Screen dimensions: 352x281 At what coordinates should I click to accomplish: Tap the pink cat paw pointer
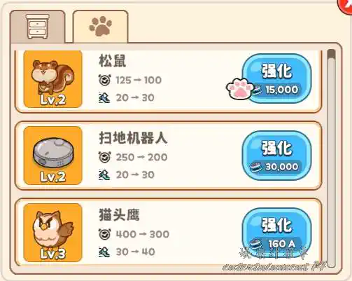[240, 89]
